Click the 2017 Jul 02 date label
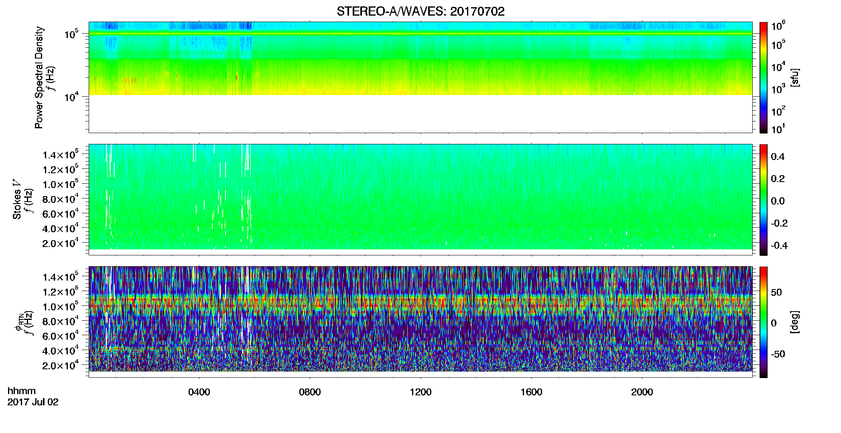The height and width of the screenshot is (433, 841). [33, 402]
